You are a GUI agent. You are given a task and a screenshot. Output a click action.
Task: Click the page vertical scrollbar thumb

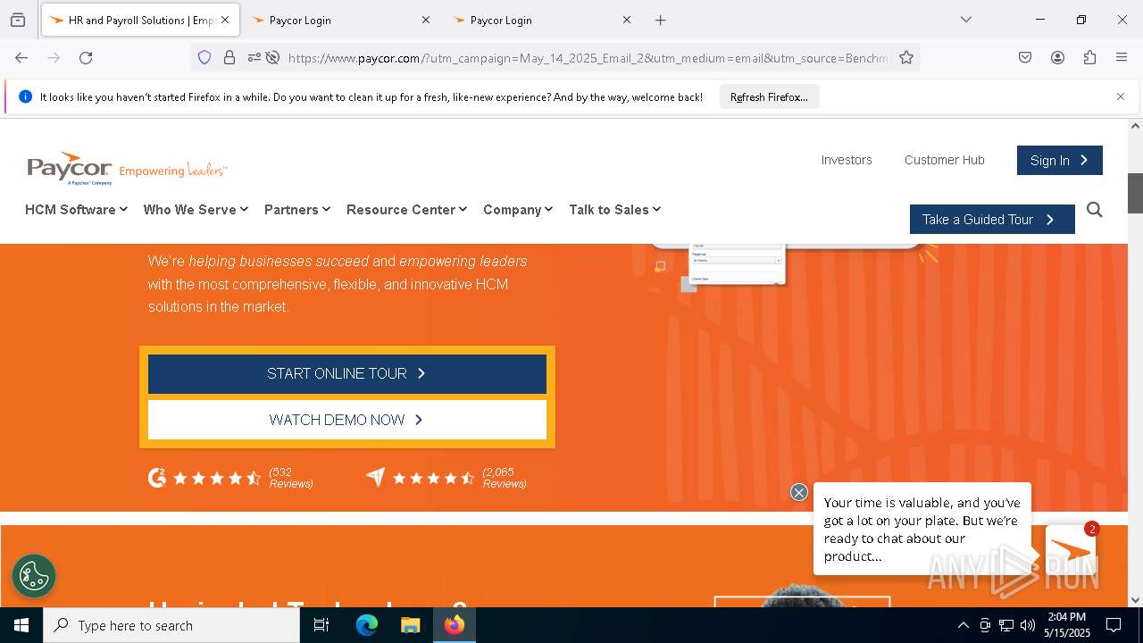click(1135, 193)
